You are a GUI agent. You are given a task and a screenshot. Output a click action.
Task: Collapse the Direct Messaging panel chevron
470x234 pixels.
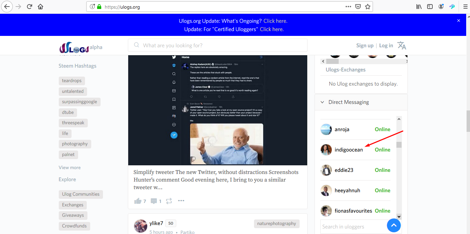(x=322, y=102)
